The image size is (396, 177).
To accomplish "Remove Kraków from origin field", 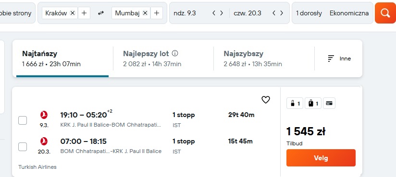I will click(73, 13).
